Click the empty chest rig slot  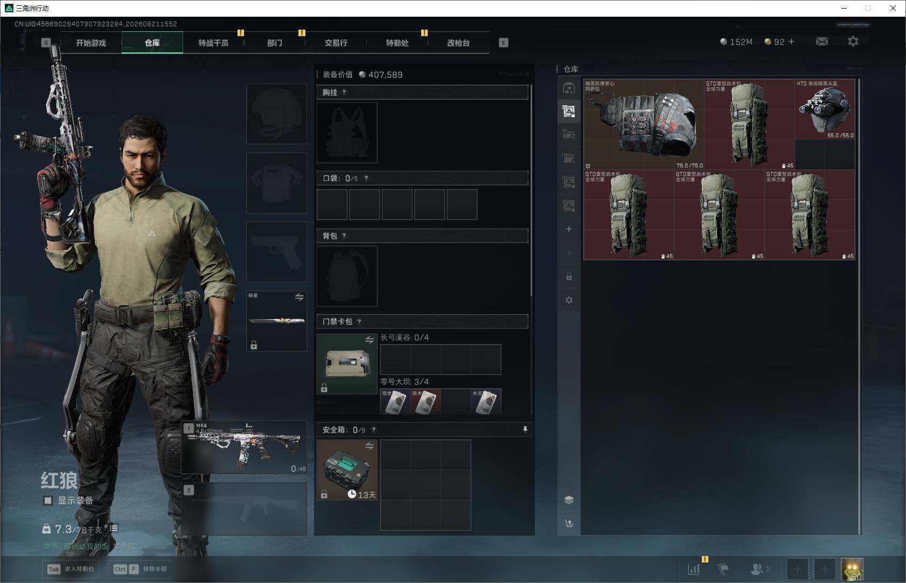tap(347, 133)
